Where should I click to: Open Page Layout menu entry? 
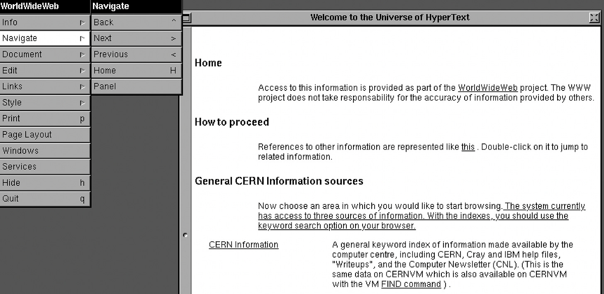[45, 134]
